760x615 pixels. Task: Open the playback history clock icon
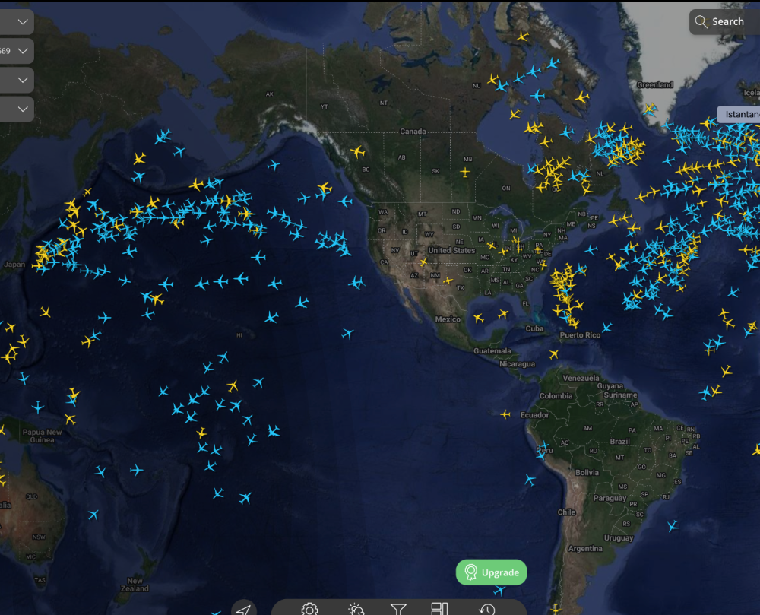tap(487, 609)
